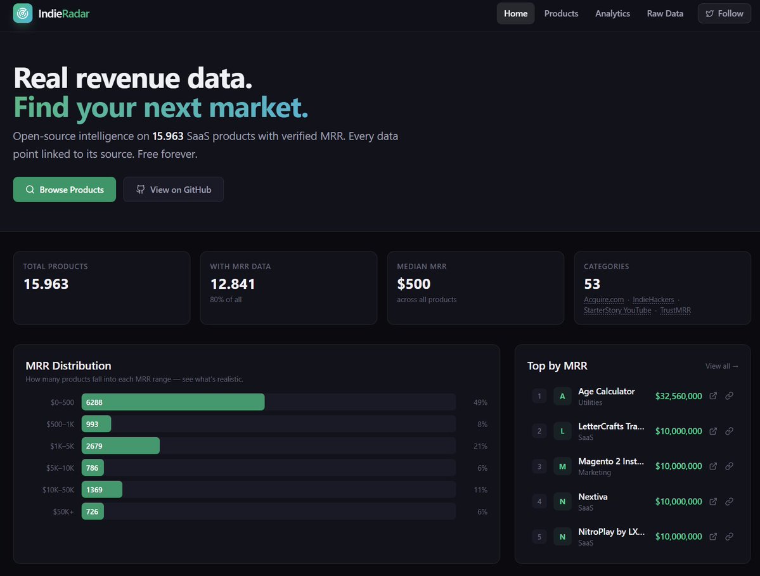Click the Age Calculator product name

[x=607, y=392]
